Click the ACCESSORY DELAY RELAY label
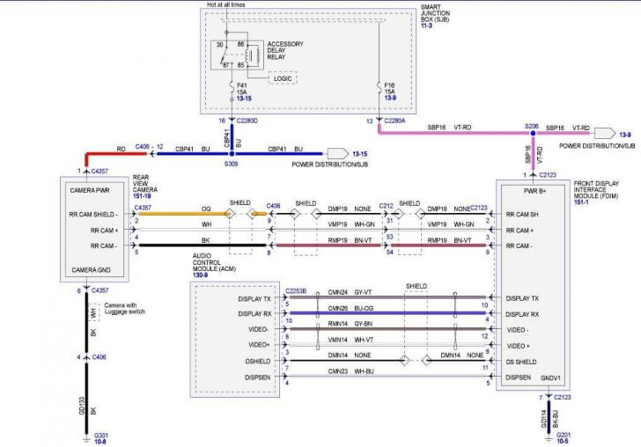 click(x=285, y=50)
